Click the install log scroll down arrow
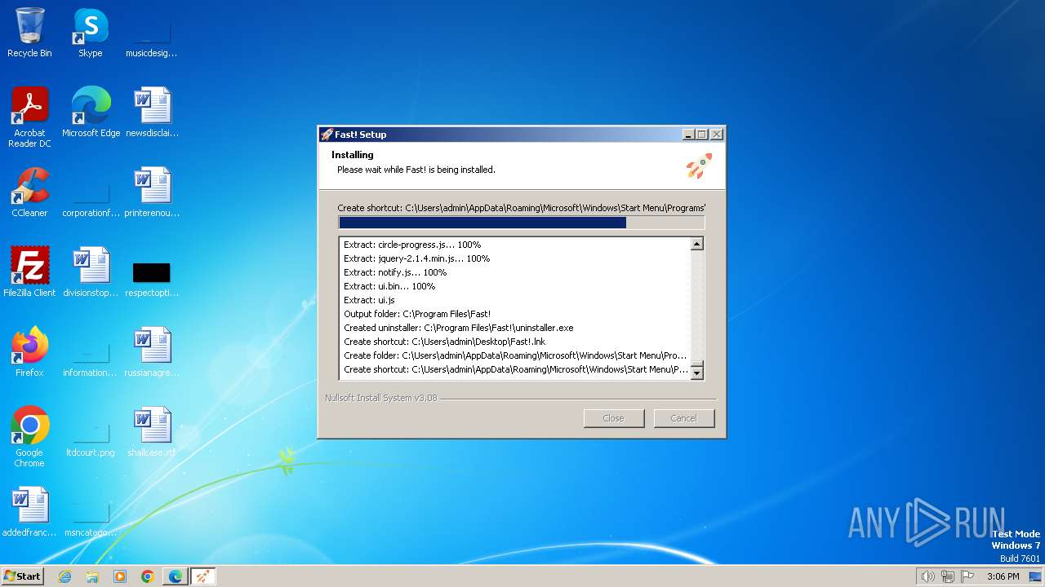Image resolution: width=1045 pixels, height=587 pixels. click(696, 373)
